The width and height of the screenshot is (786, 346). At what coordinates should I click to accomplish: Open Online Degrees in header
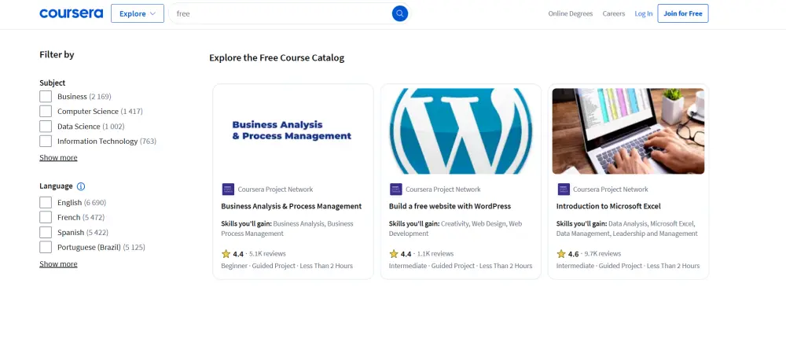click(571, 13)
